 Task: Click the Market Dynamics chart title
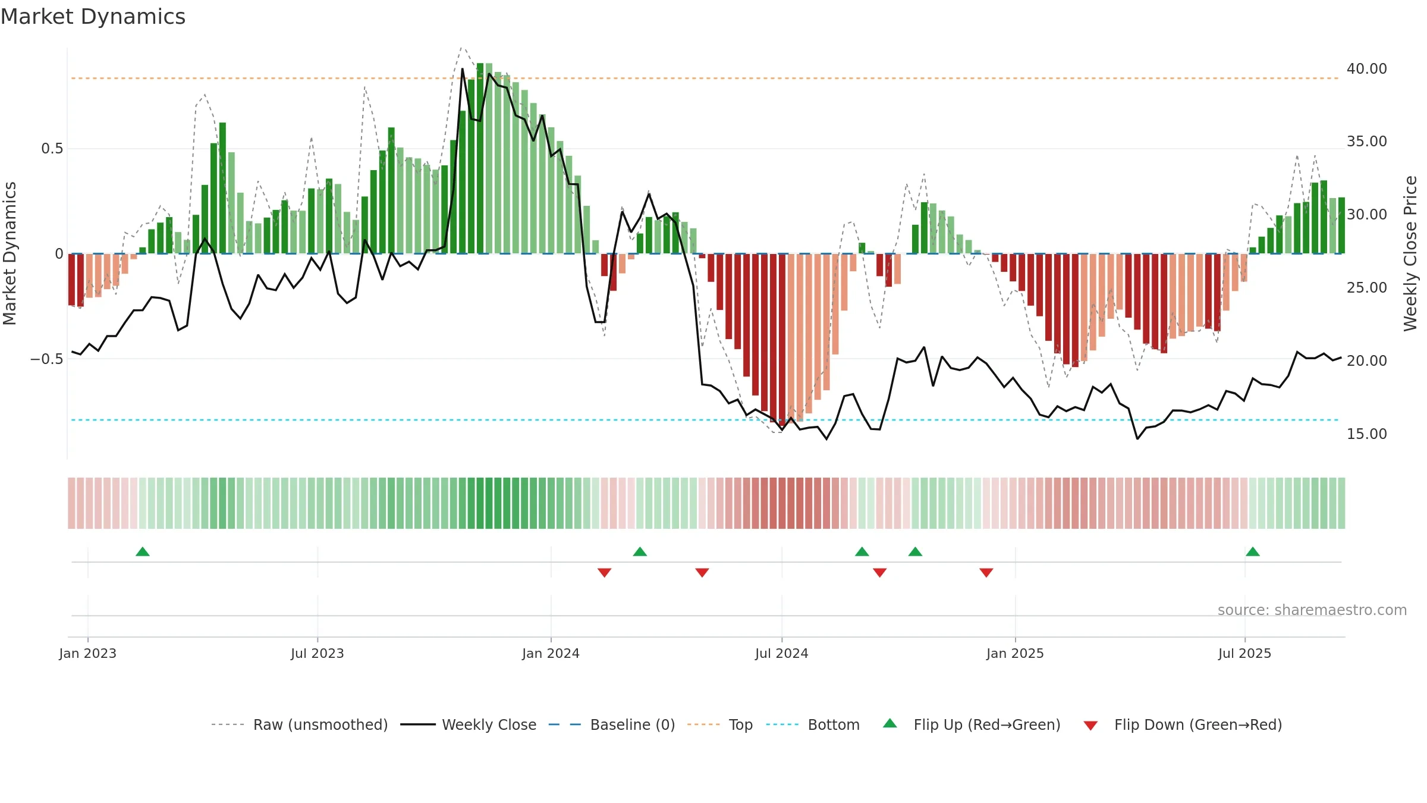(x=93, y=17)
